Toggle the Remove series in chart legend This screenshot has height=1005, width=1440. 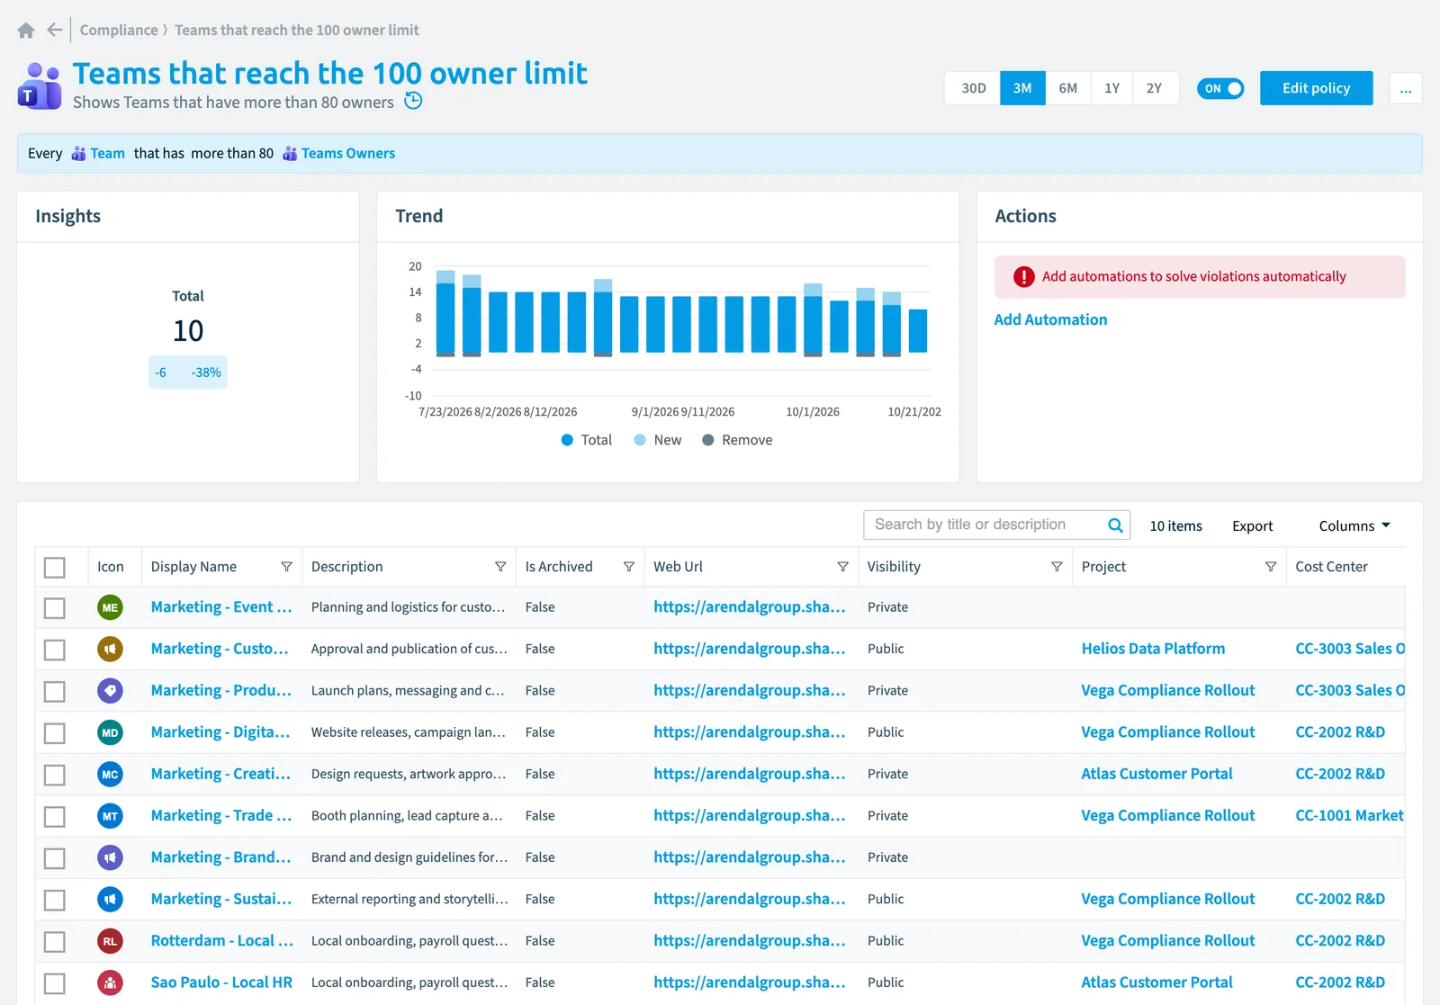coord(737,440)
